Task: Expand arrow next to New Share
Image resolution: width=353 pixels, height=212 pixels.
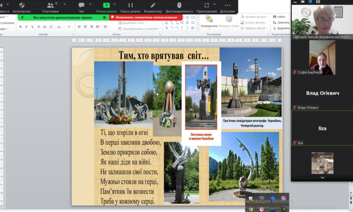Action: click(115, 4)
